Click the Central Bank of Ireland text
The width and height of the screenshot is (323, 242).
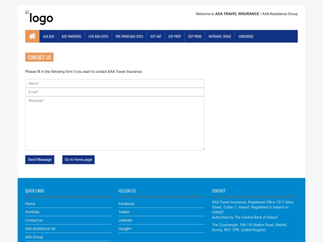click(245, 218)
